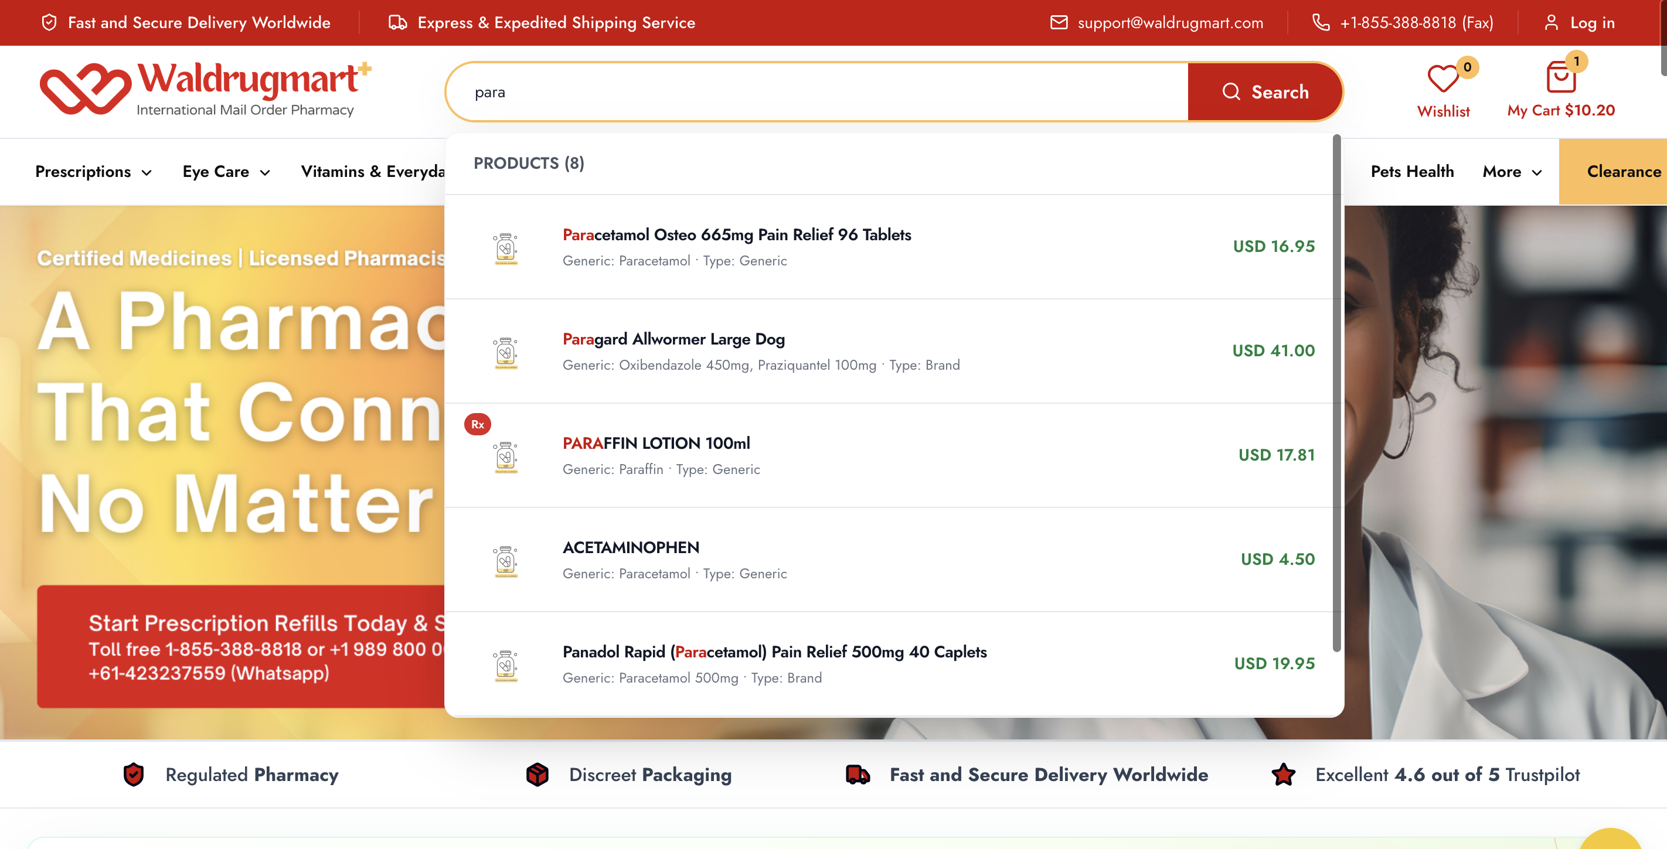
Task: Click the Discreet Packaging box icon
Action: pyautogui.click(x=537, y=775)
